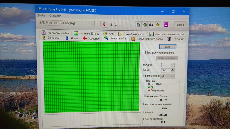
Task: Expand the SAMSUNG HD501LJ drive dropdown
Action: coord(92,24)
